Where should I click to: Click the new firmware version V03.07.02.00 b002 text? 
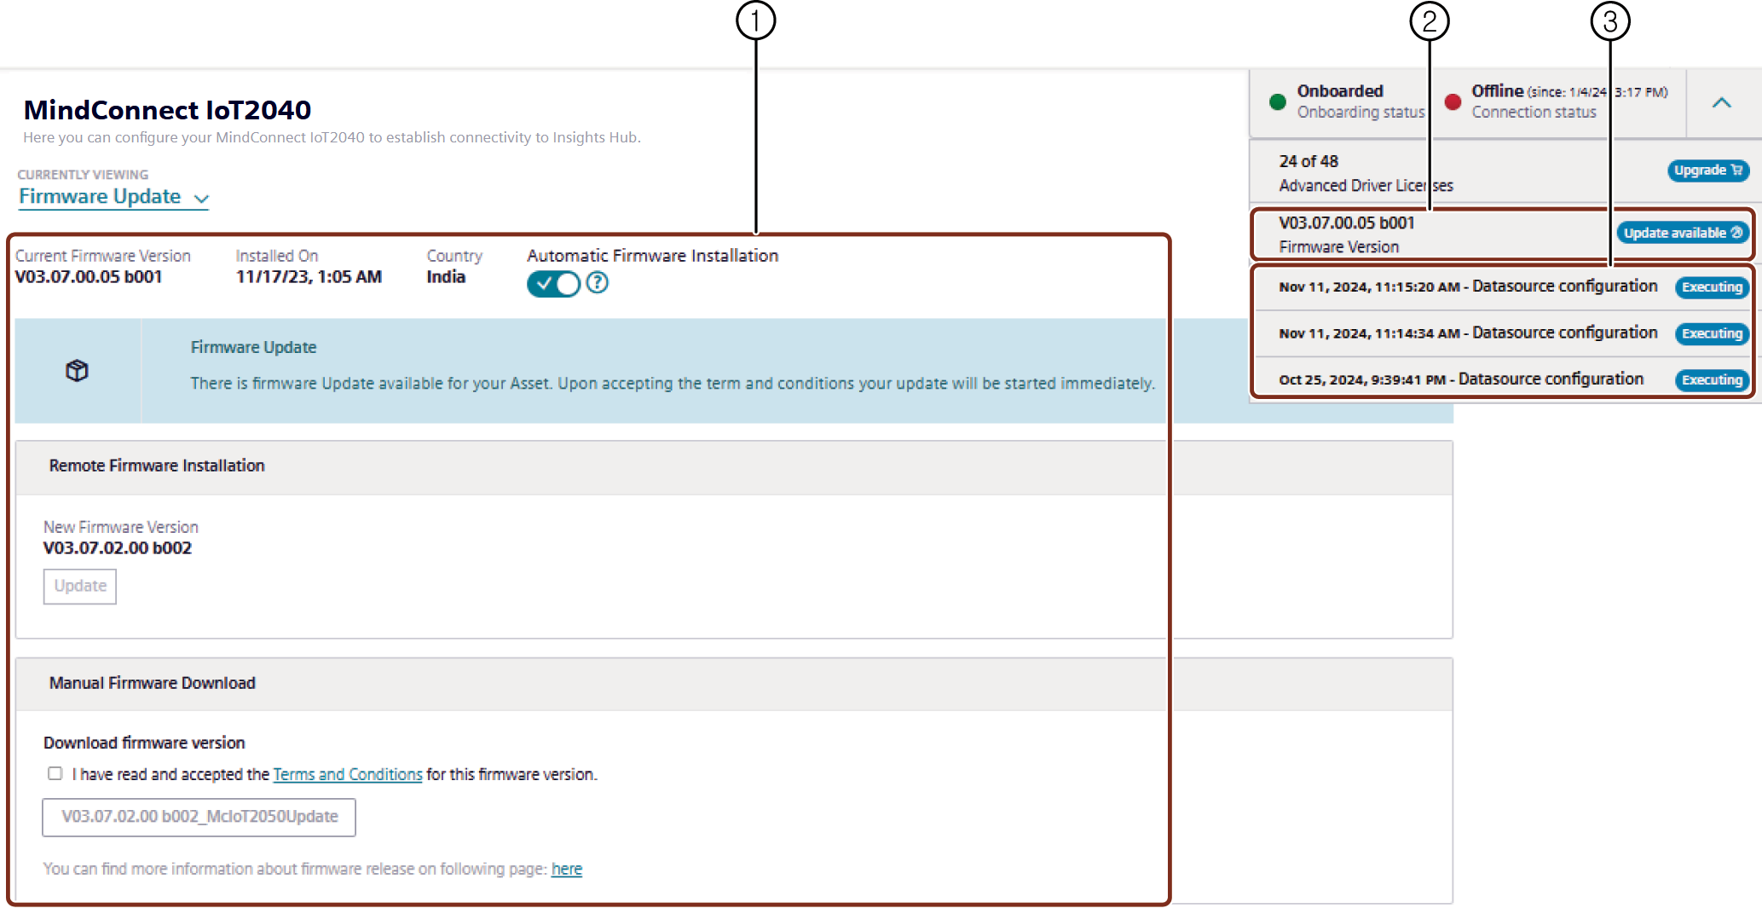point(118,548)
